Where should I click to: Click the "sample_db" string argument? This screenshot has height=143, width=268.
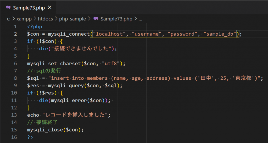pos(220,34)
